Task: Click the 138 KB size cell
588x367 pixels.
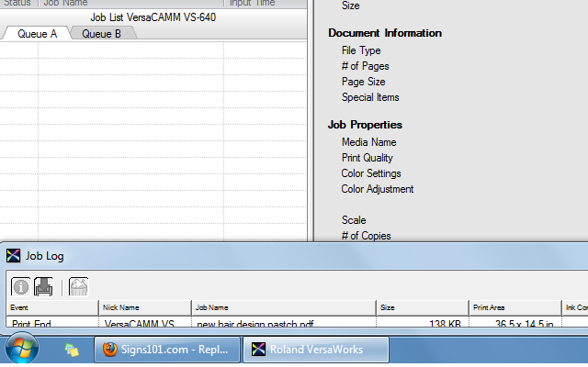Action: tap(445, 324)
